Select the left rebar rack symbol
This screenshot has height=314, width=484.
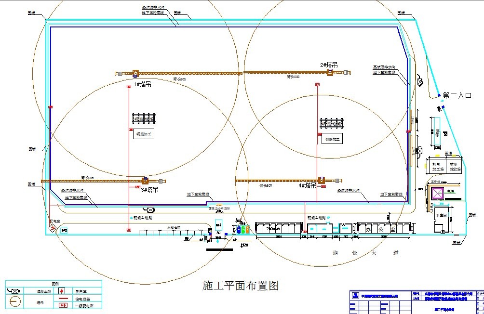145,118
